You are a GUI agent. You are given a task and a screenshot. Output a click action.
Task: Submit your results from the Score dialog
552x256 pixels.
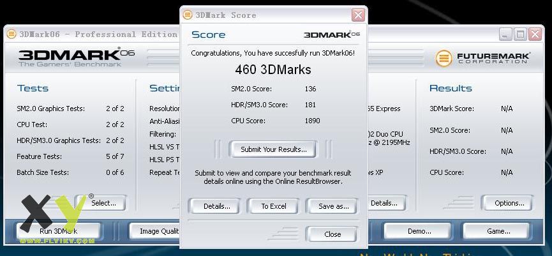(x=273, y=149)
